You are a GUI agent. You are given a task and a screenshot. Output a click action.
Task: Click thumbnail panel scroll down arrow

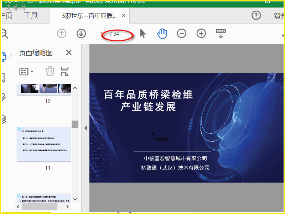click(75, 199)
